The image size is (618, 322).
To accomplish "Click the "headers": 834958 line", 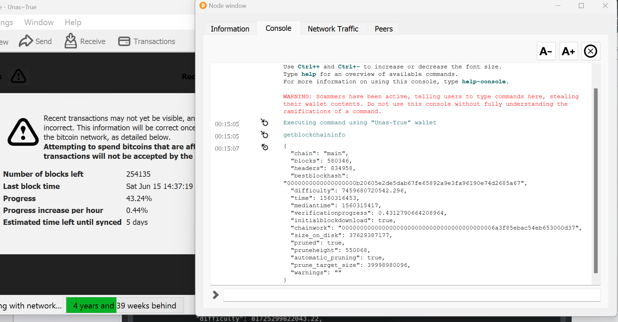I will 323,168.
